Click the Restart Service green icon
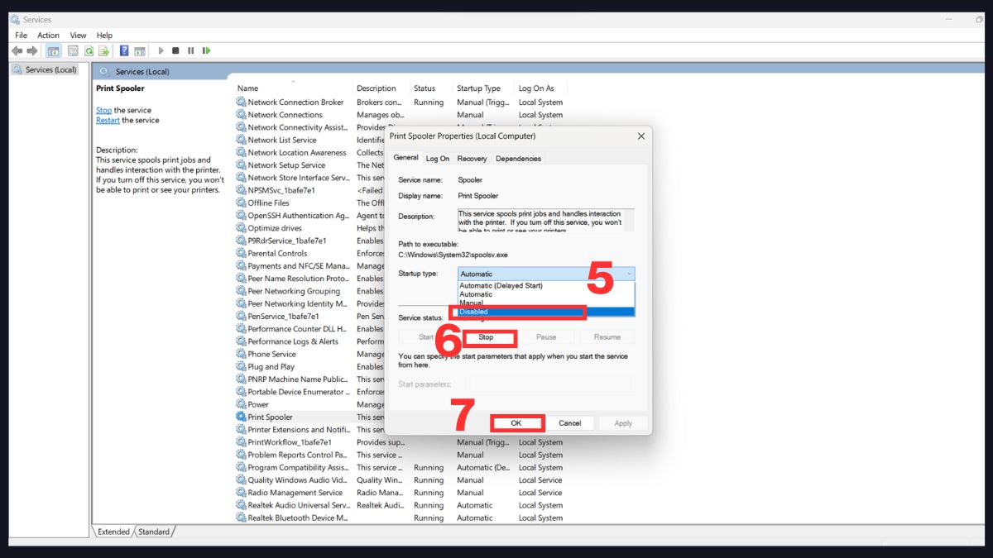 point(206,50)
